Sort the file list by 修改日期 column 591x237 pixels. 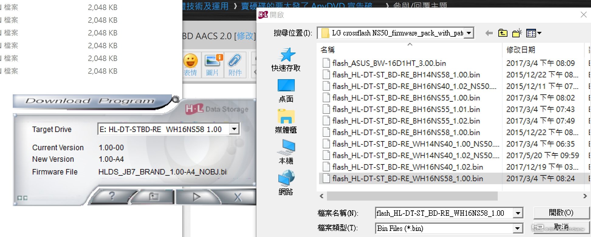tap(521, 50)
